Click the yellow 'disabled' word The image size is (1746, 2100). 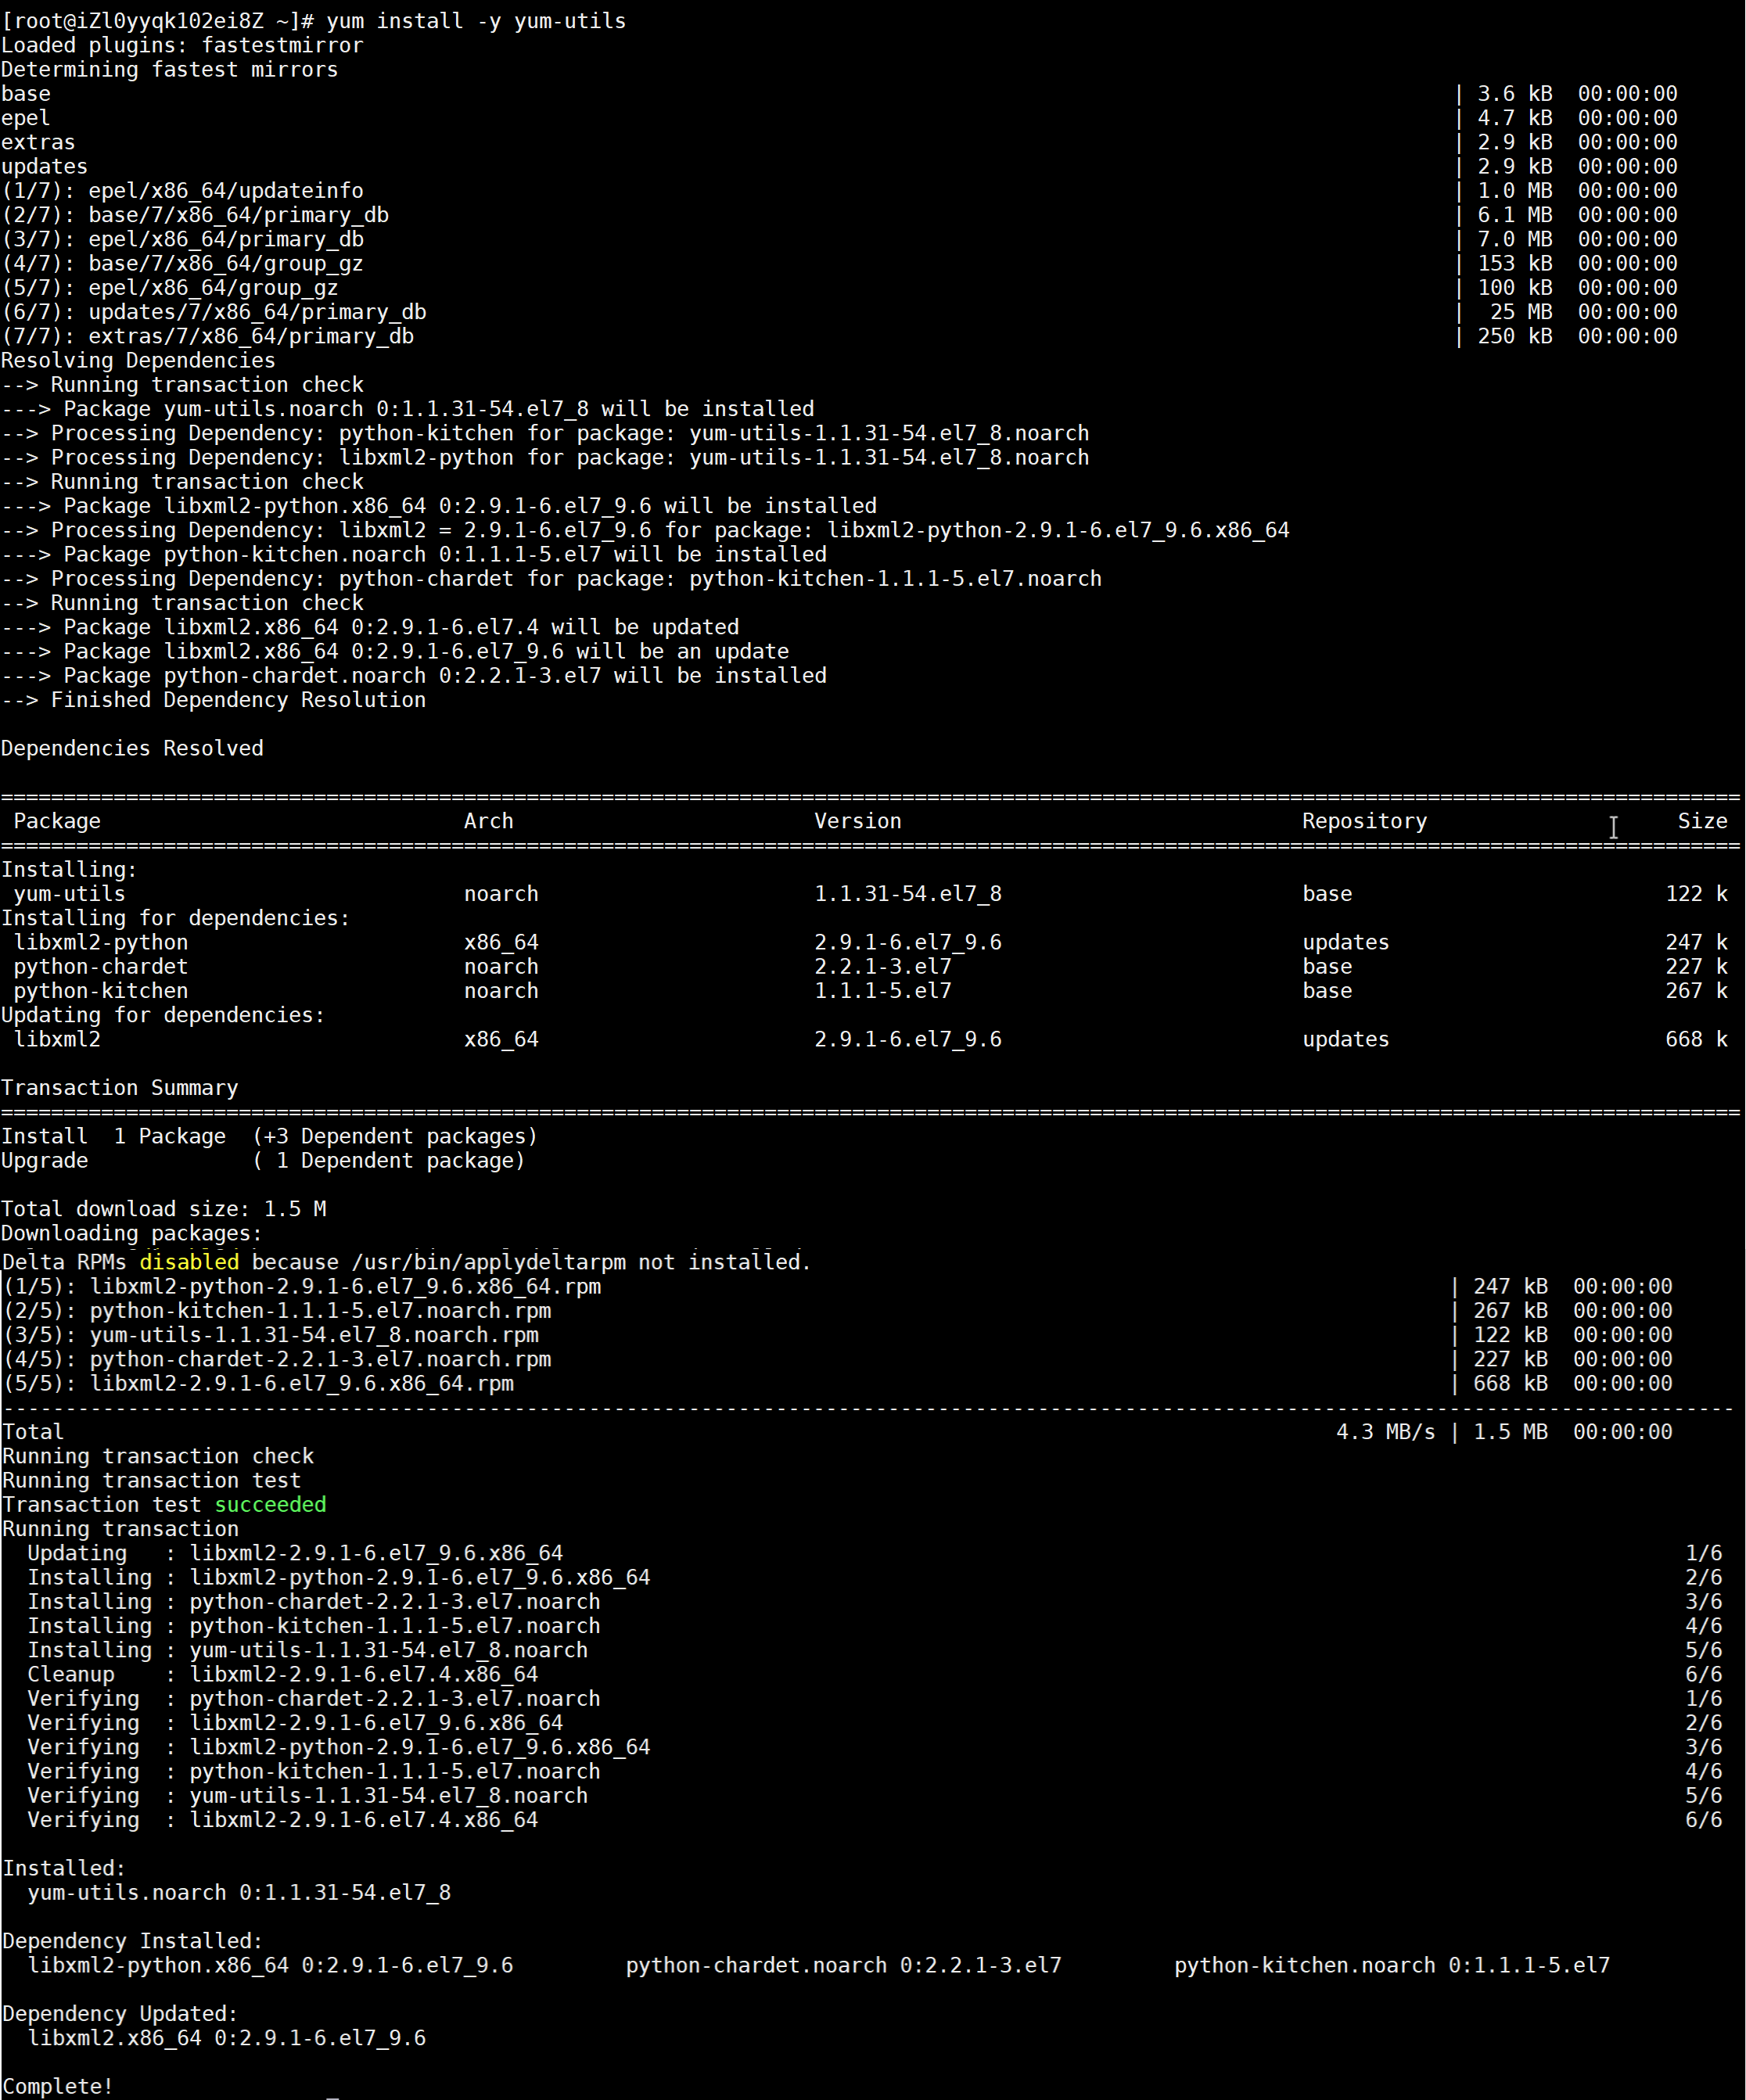click(x=189, y=1262)
